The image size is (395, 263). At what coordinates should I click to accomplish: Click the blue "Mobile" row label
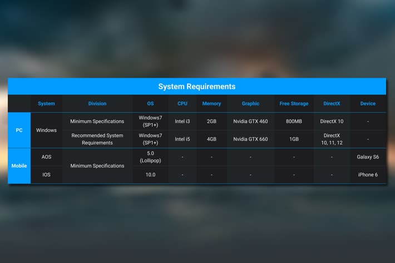[19, 166]
